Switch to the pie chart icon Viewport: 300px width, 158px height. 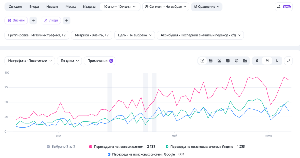click(236, 61)
